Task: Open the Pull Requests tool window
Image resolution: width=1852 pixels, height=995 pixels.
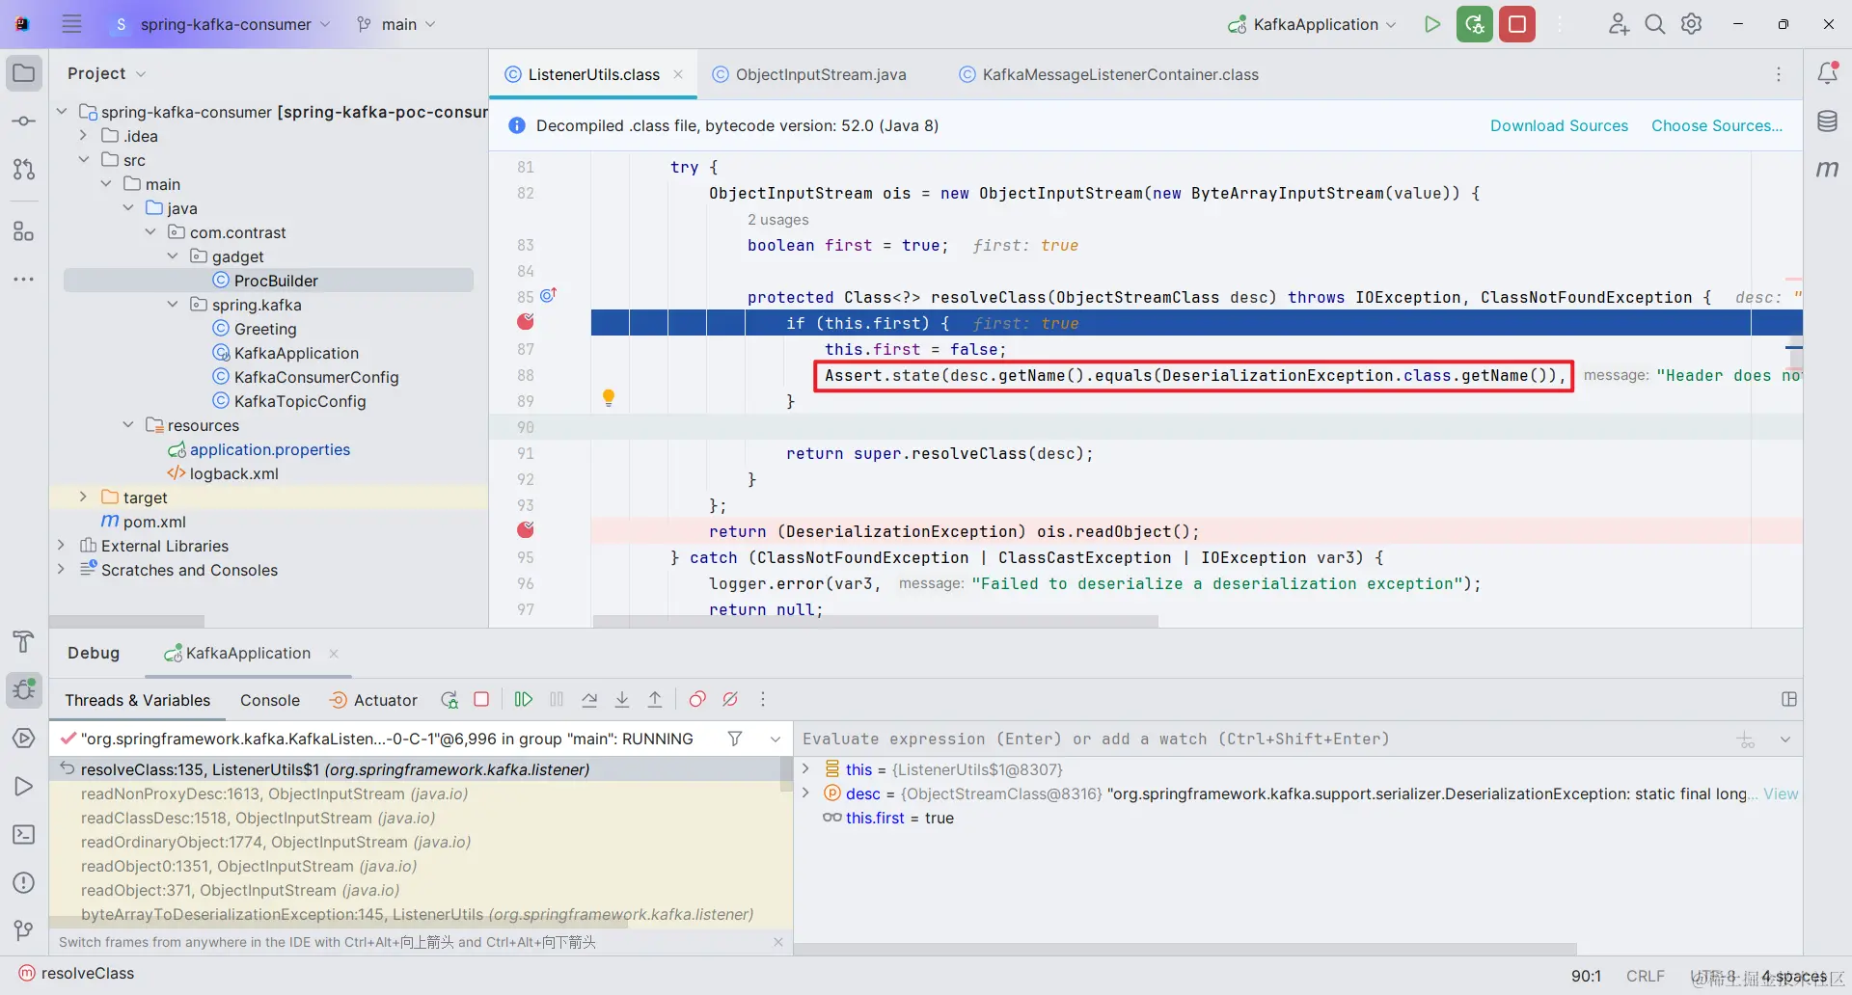Action: (24, 170)
